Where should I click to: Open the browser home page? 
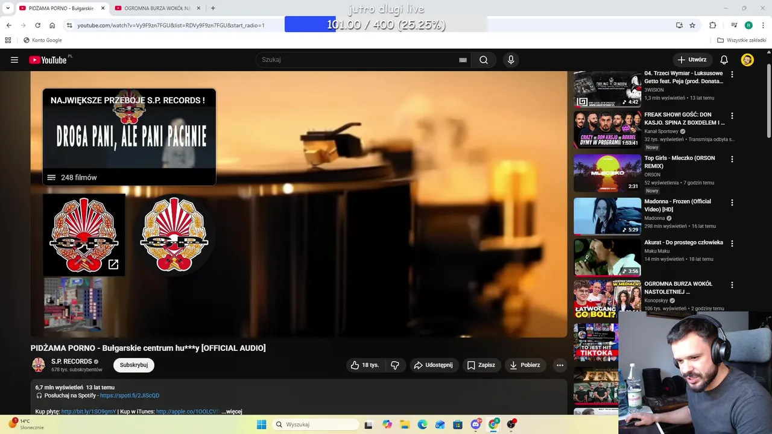[x=52, y=25]
